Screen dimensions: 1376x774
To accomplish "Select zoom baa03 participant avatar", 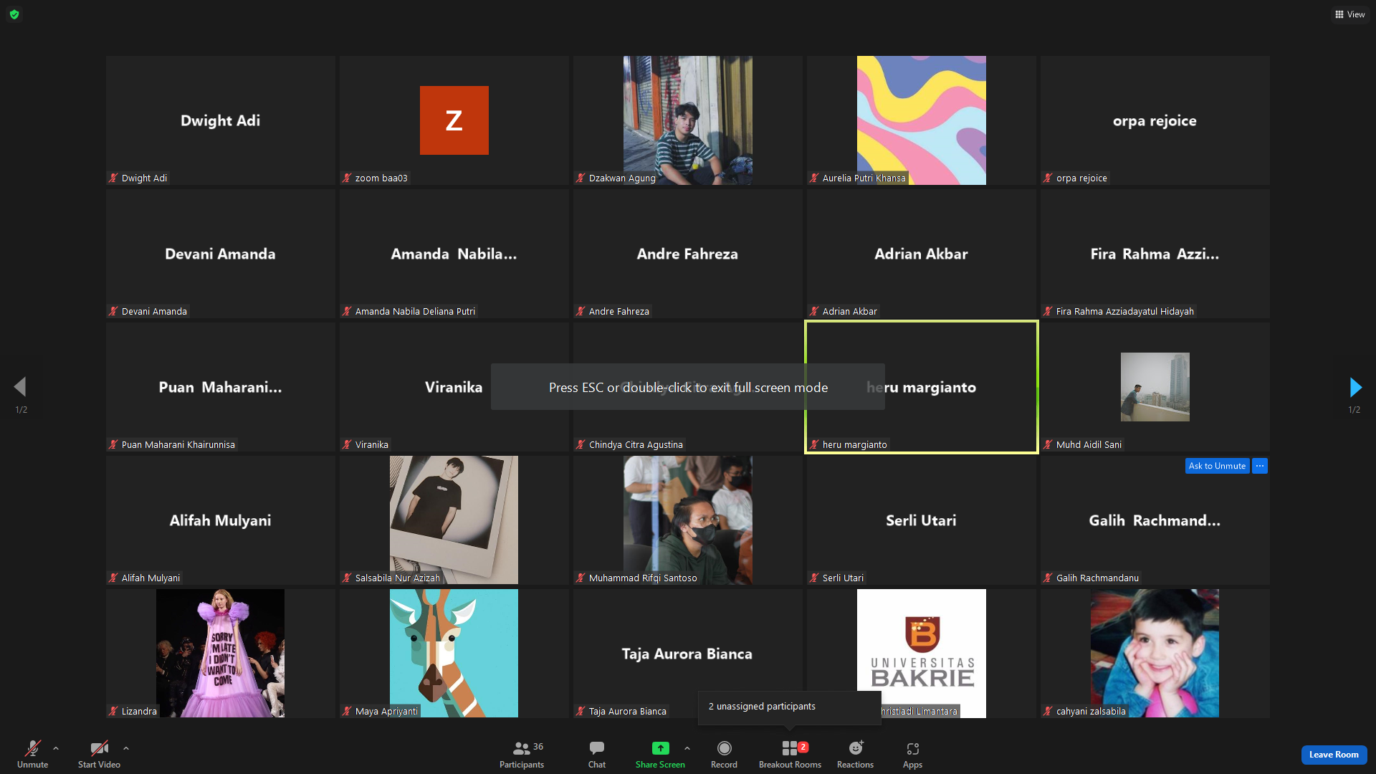I will click(454, 120).
